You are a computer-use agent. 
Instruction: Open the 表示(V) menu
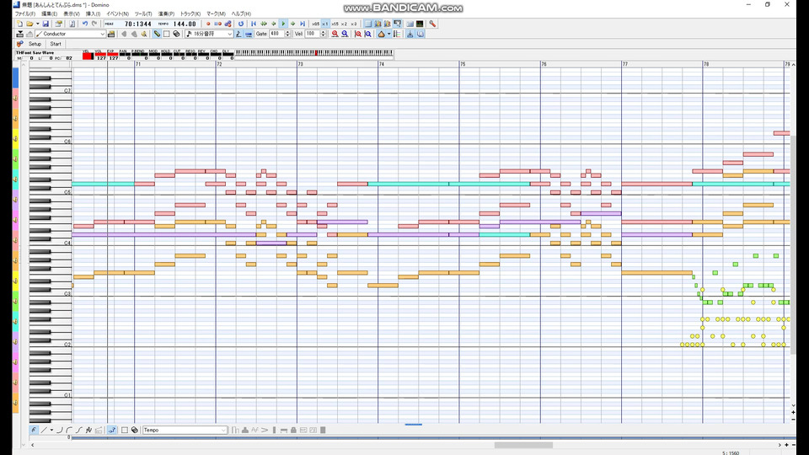[71, 14]
